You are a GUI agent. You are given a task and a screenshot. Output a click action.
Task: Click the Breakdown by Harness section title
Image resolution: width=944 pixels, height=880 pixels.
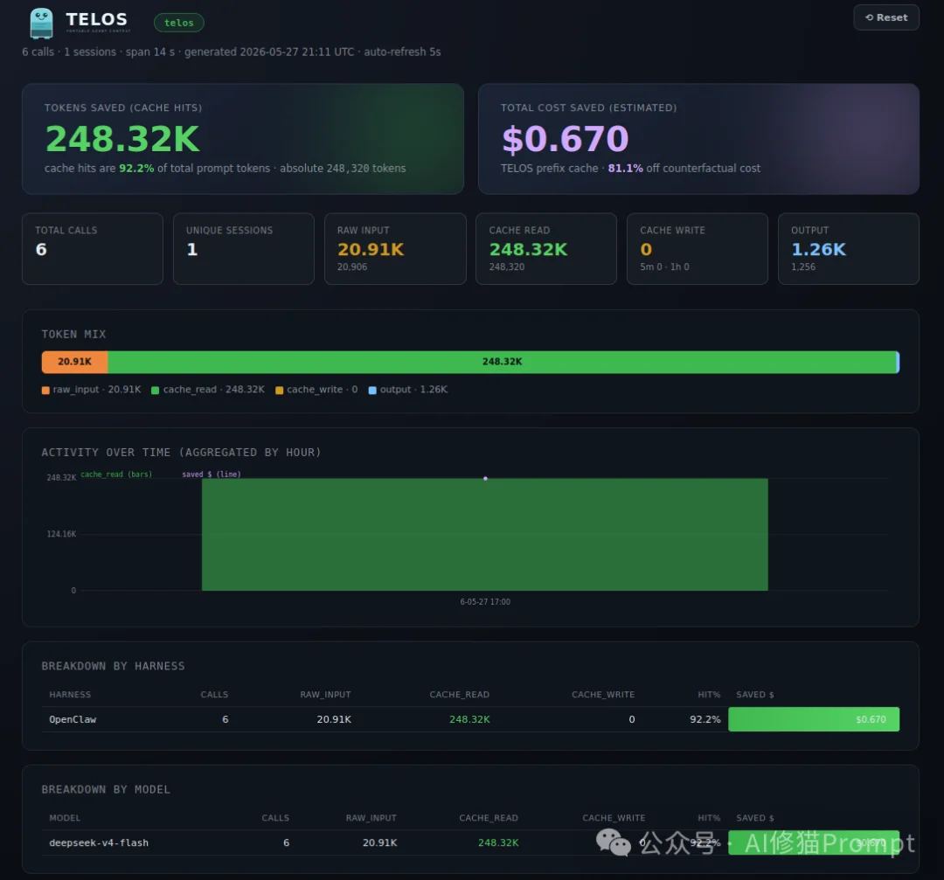(x=113, y=666)
